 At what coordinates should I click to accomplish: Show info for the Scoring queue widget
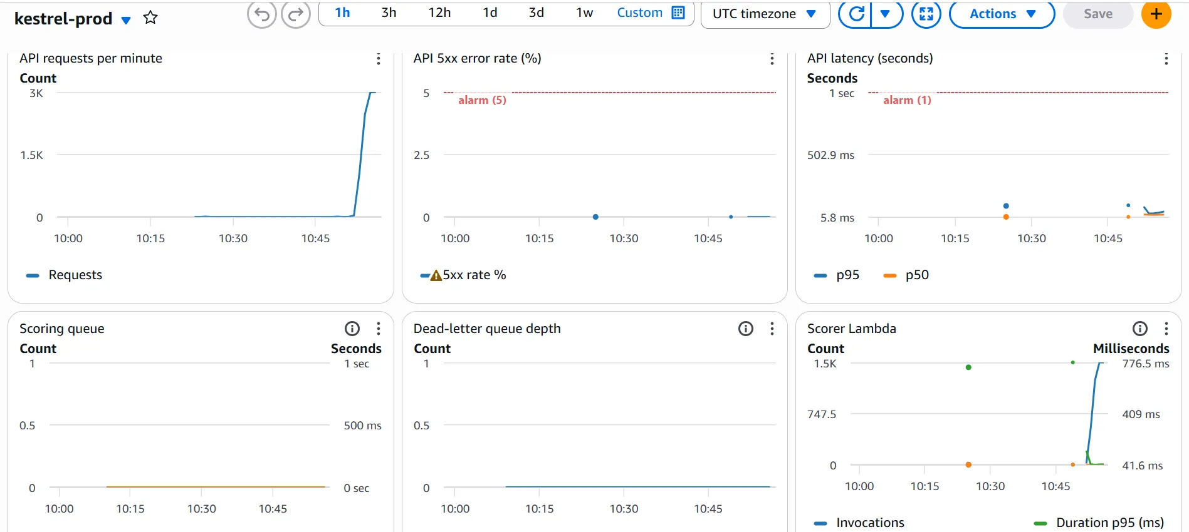click(x=352, y=329)
